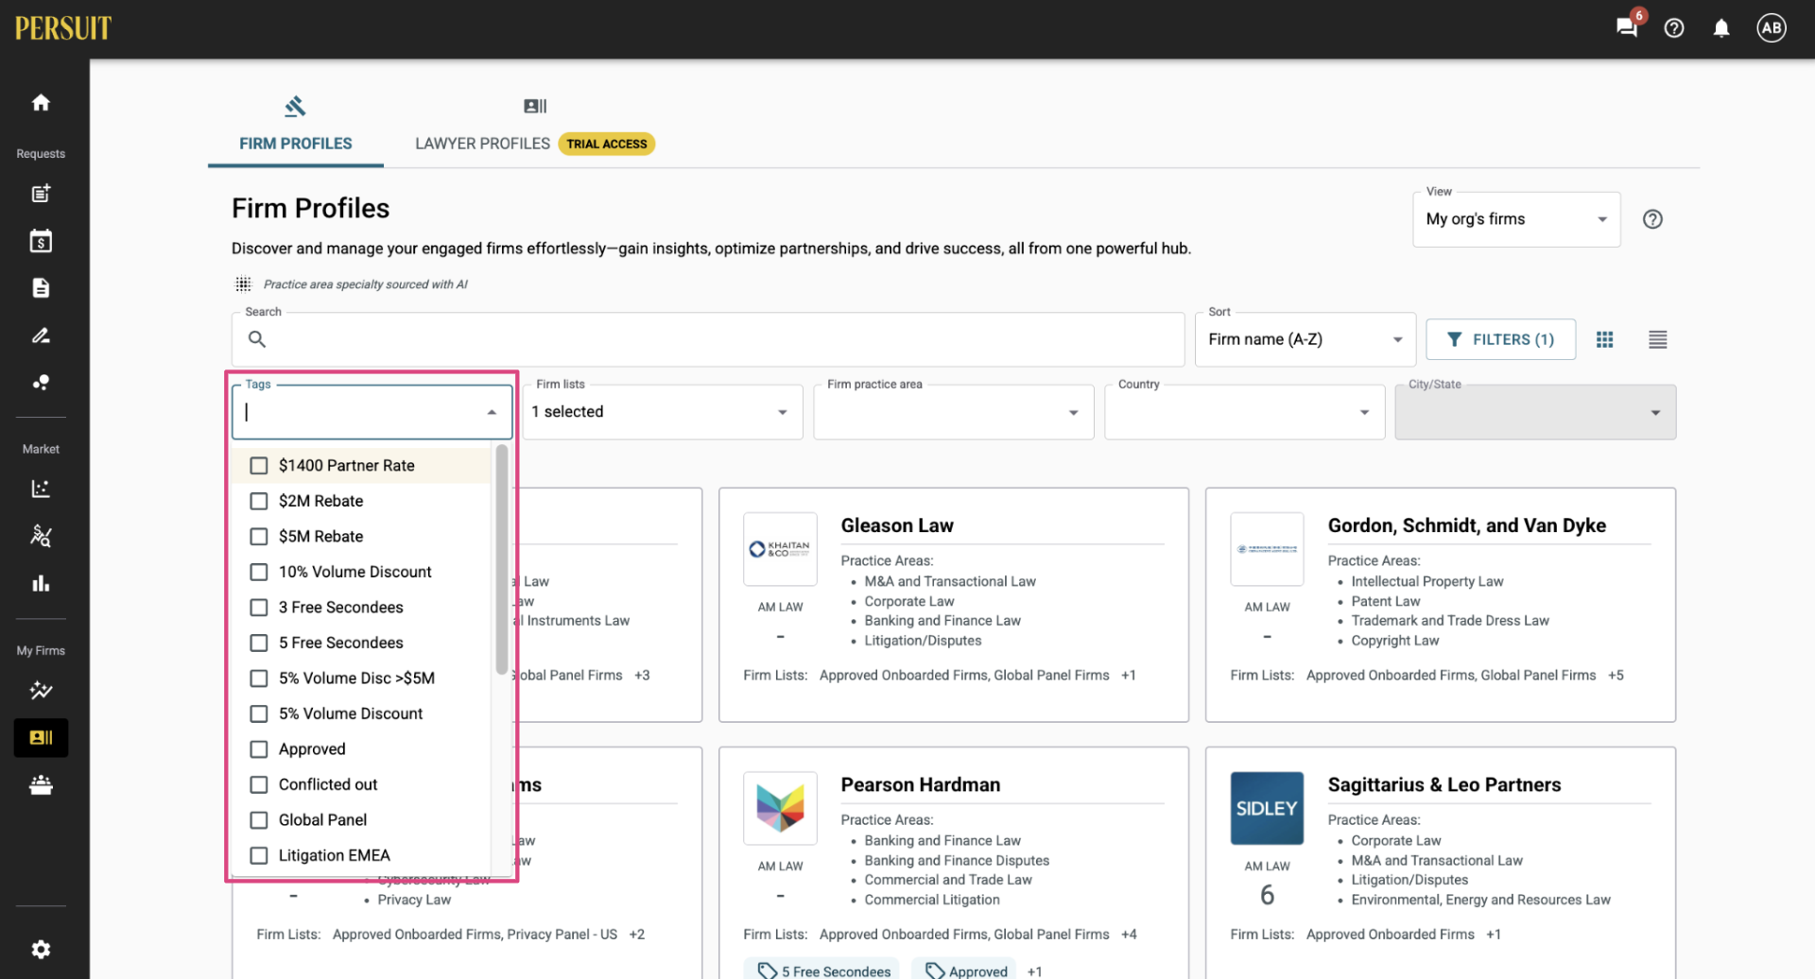Click the PERSUIT logo
The image size is (1815, 979).
click(x=62, y=28)
